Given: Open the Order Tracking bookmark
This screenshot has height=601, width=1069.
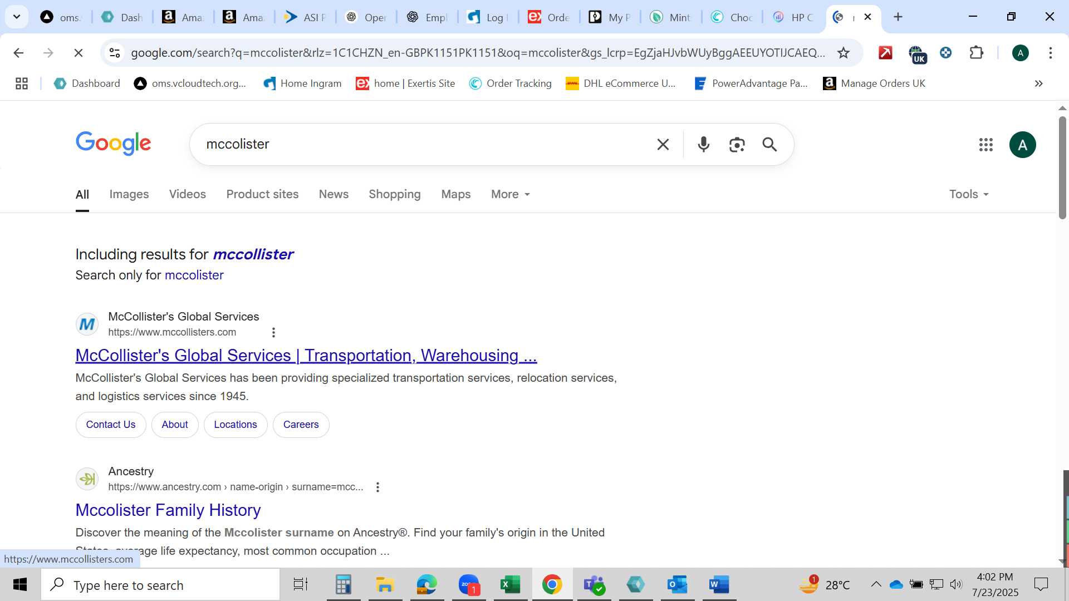Looking at the screenshot, I should 511,83.
